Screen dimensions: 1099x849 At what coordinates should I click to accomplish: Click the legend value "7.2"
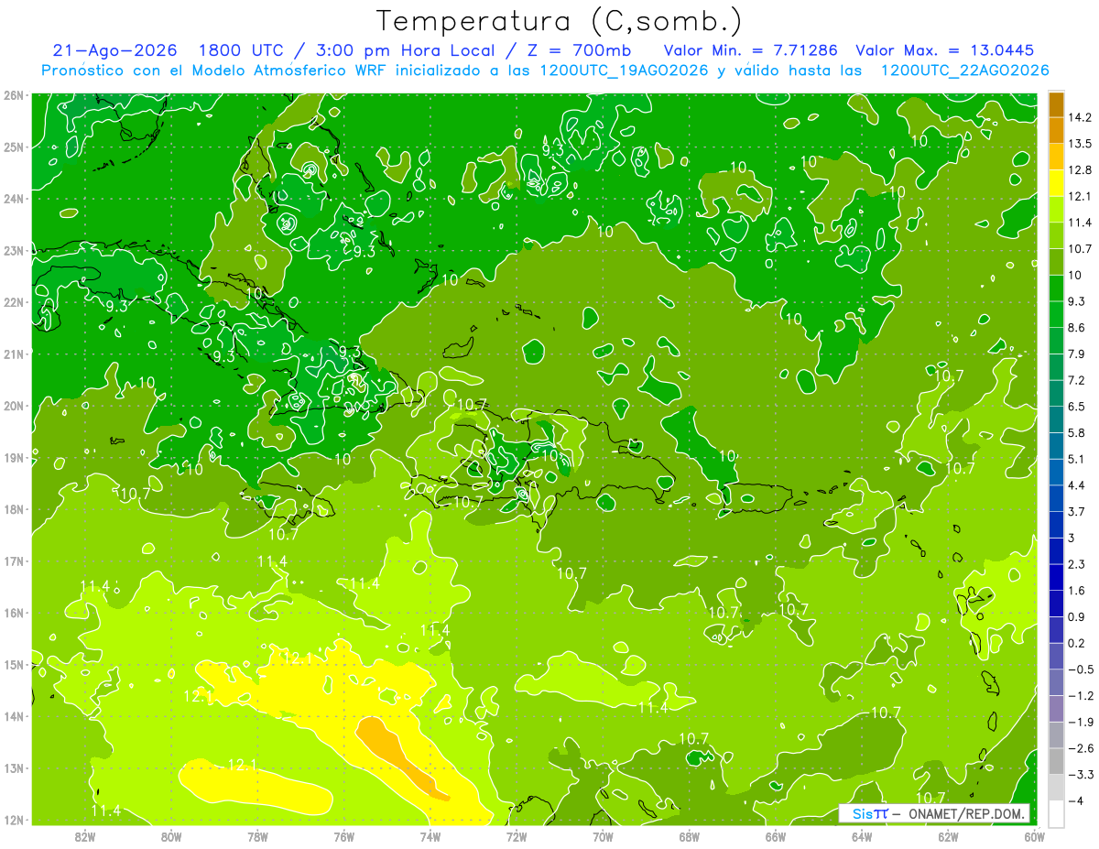(1075, 380)
